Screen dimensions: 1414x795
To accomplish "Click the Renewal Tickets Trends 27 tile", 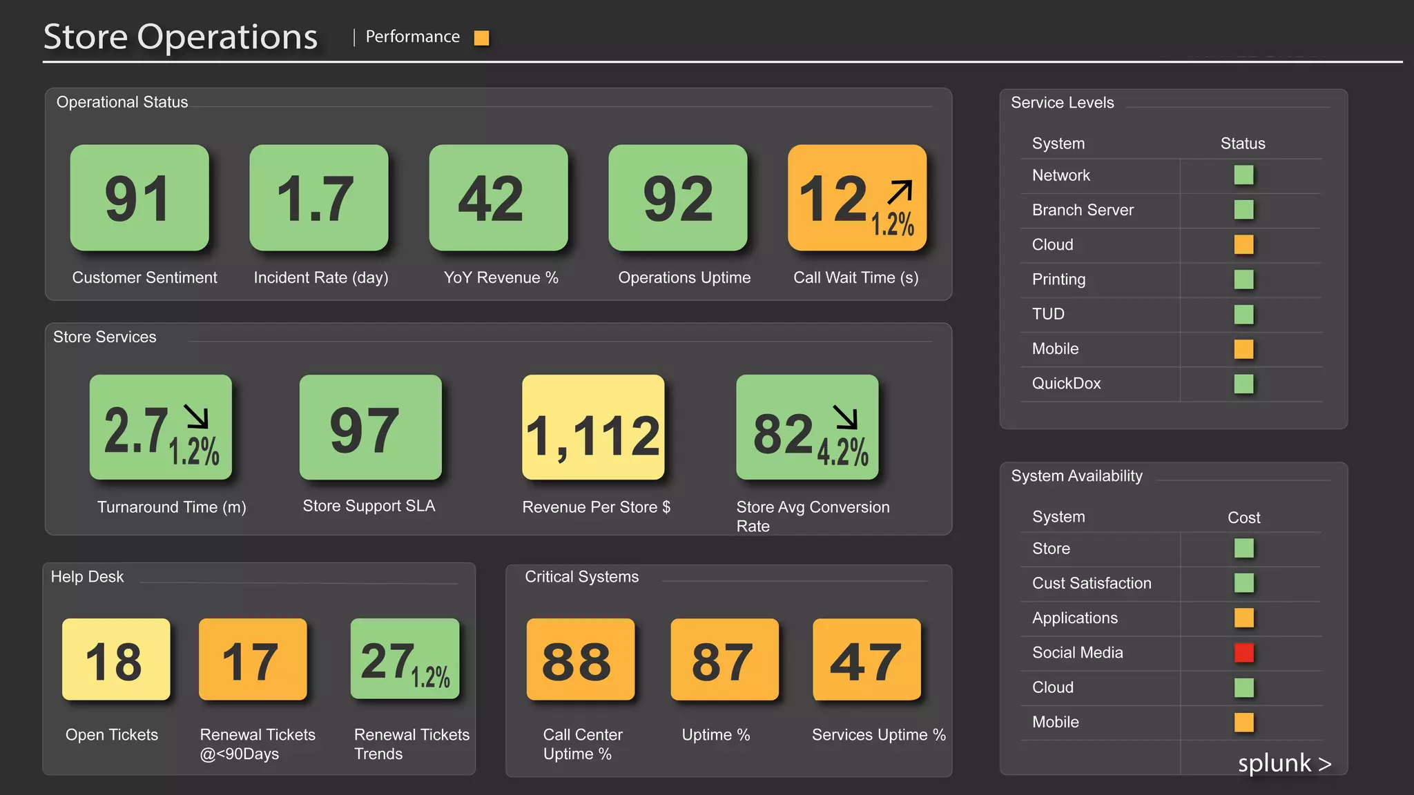I will [405, 659].
